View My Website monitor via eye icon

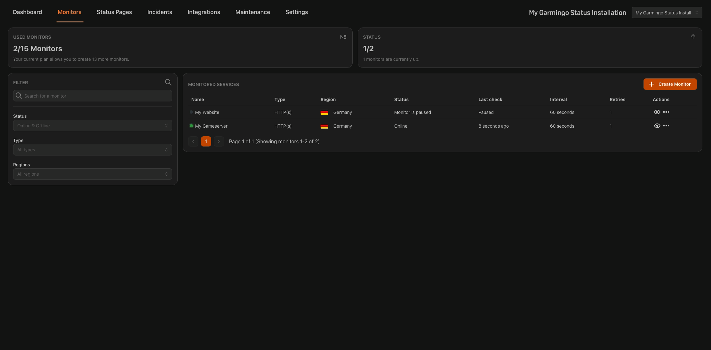click(x=657, y=112)
